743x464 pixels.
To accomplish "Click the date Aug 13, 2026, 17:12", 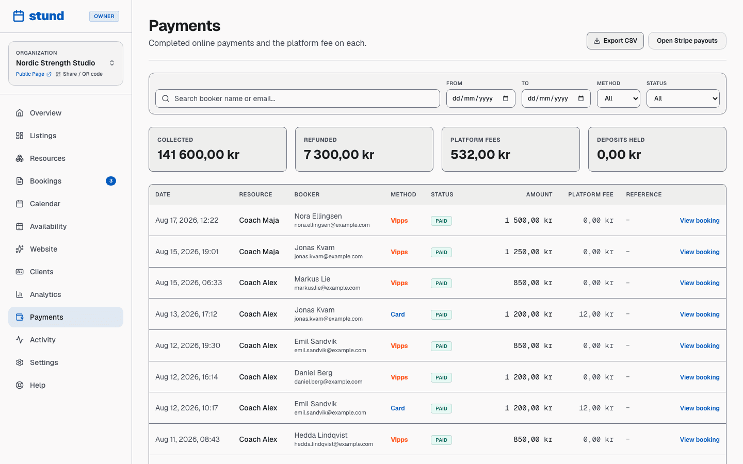I will click(x=186, y=314).
